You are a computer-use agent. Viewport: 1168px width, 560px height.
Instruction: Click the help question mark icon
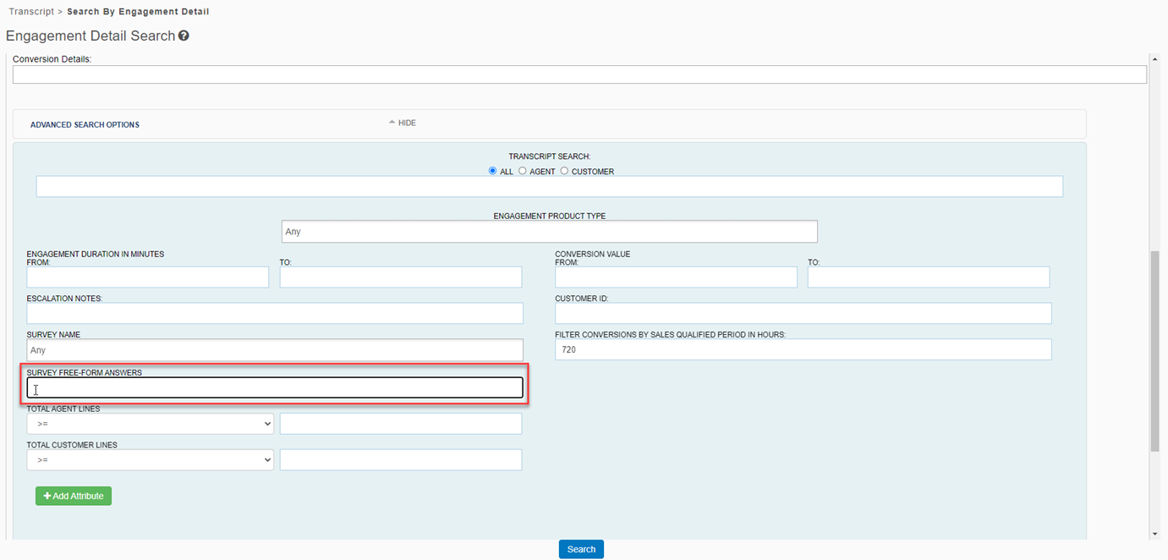point(184,36)
